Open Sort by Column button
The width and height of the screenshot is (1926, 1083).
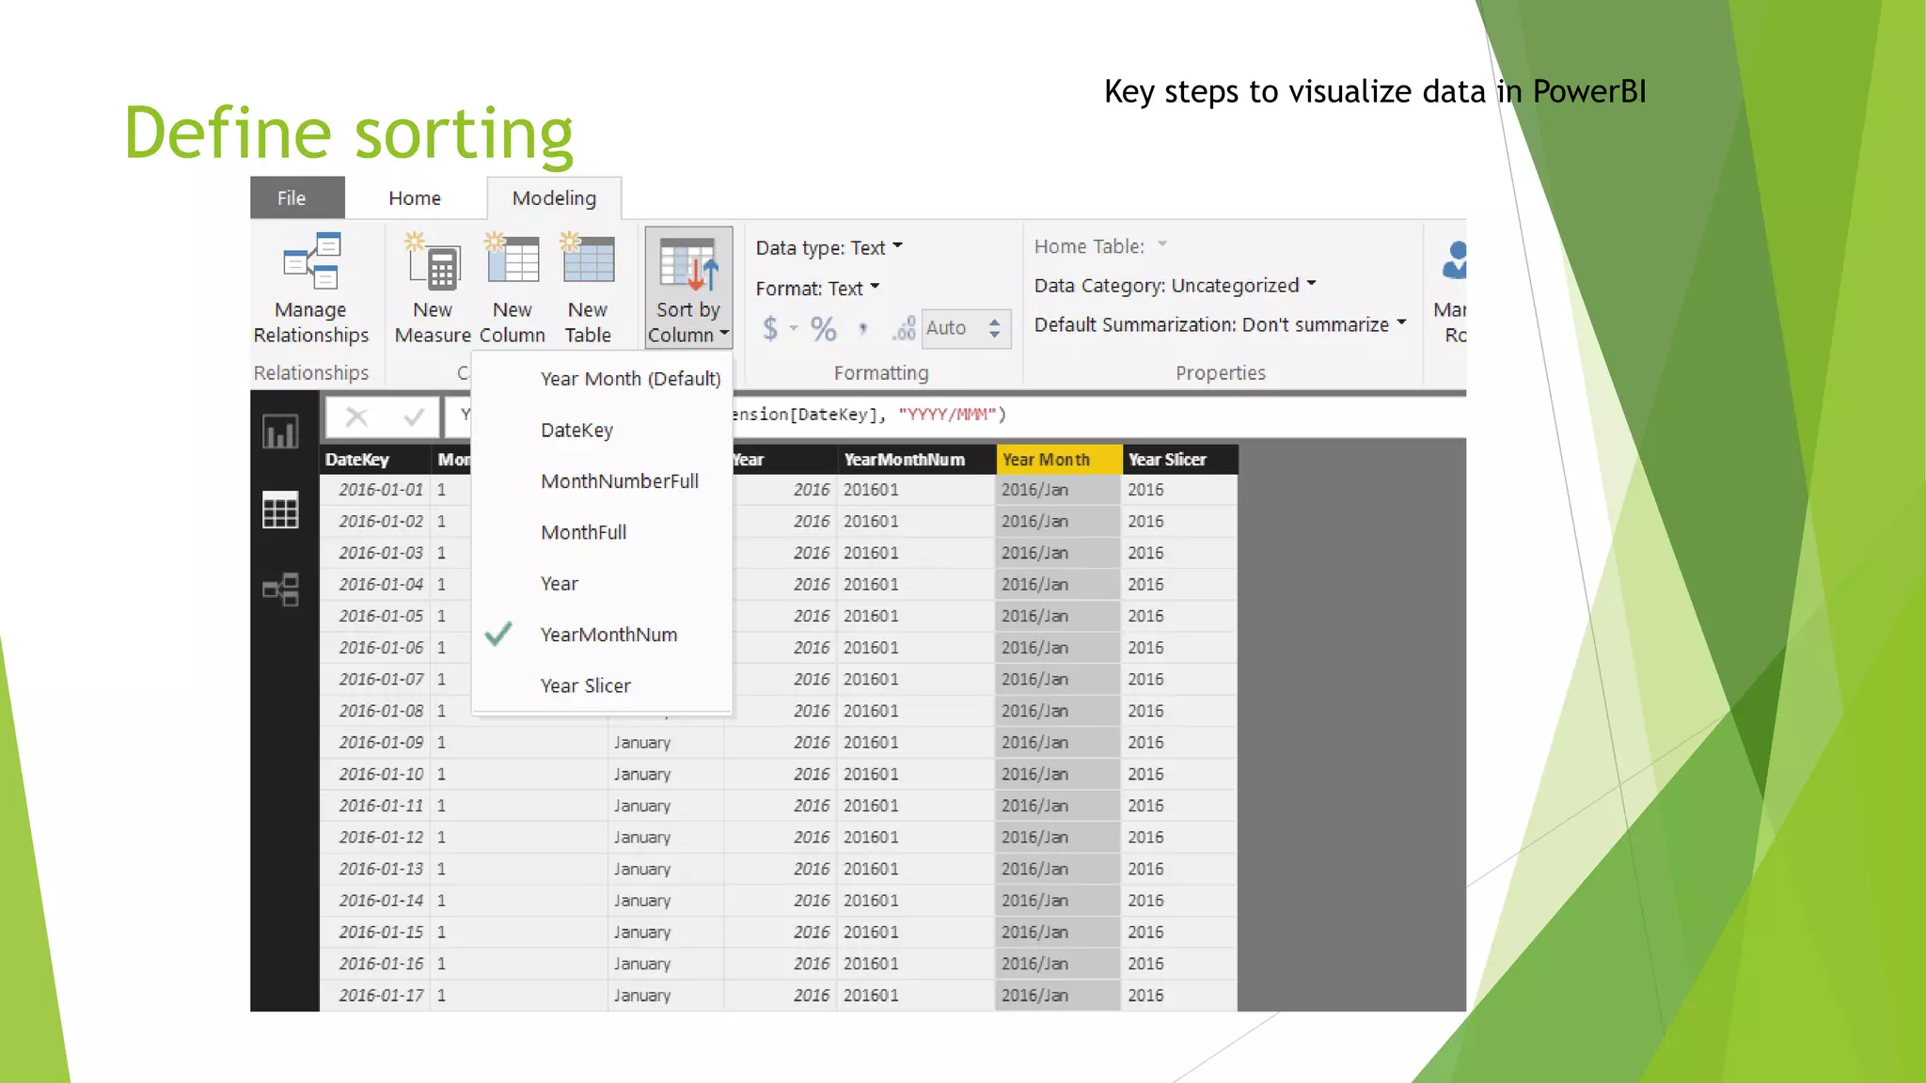(688, 288)
